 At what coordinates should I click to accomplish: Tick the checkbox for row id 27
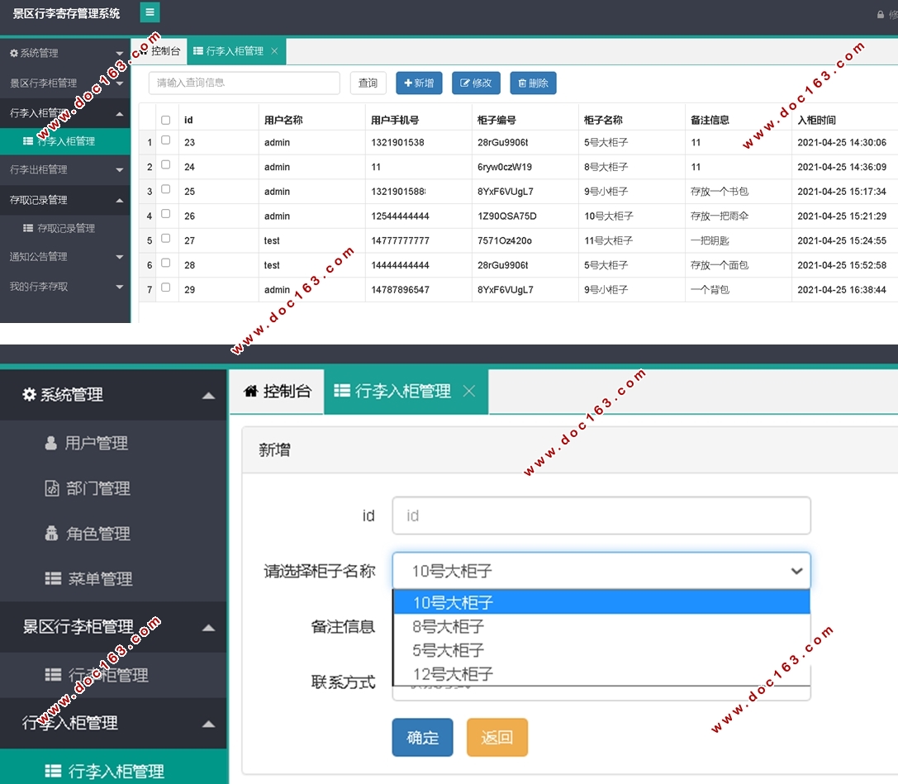click(x=165, y=238)
